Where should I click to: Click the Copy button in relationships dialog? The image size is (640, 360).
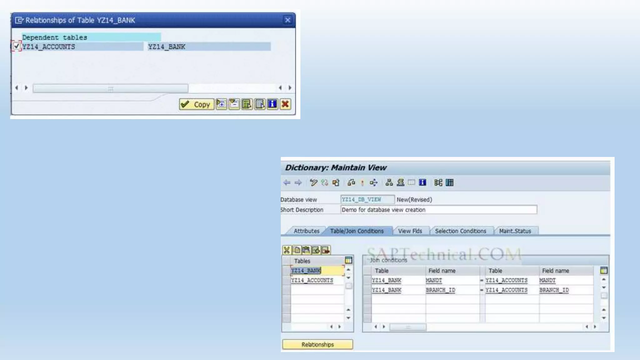coord(196,104)
